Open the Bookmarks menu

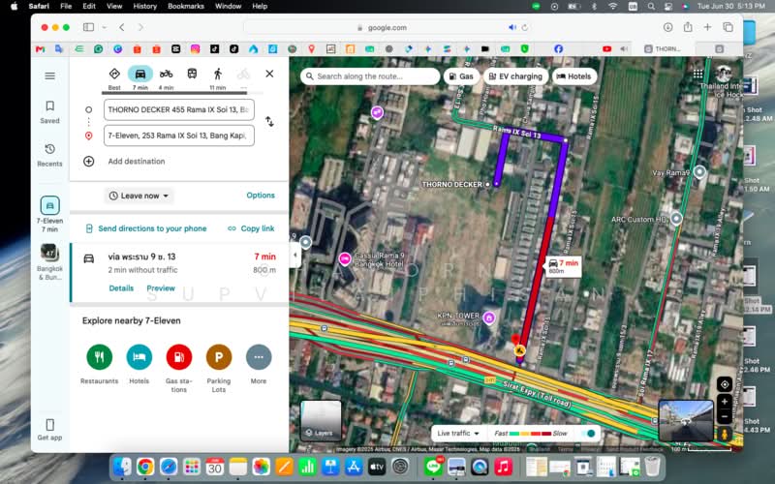tap(186, 7)
